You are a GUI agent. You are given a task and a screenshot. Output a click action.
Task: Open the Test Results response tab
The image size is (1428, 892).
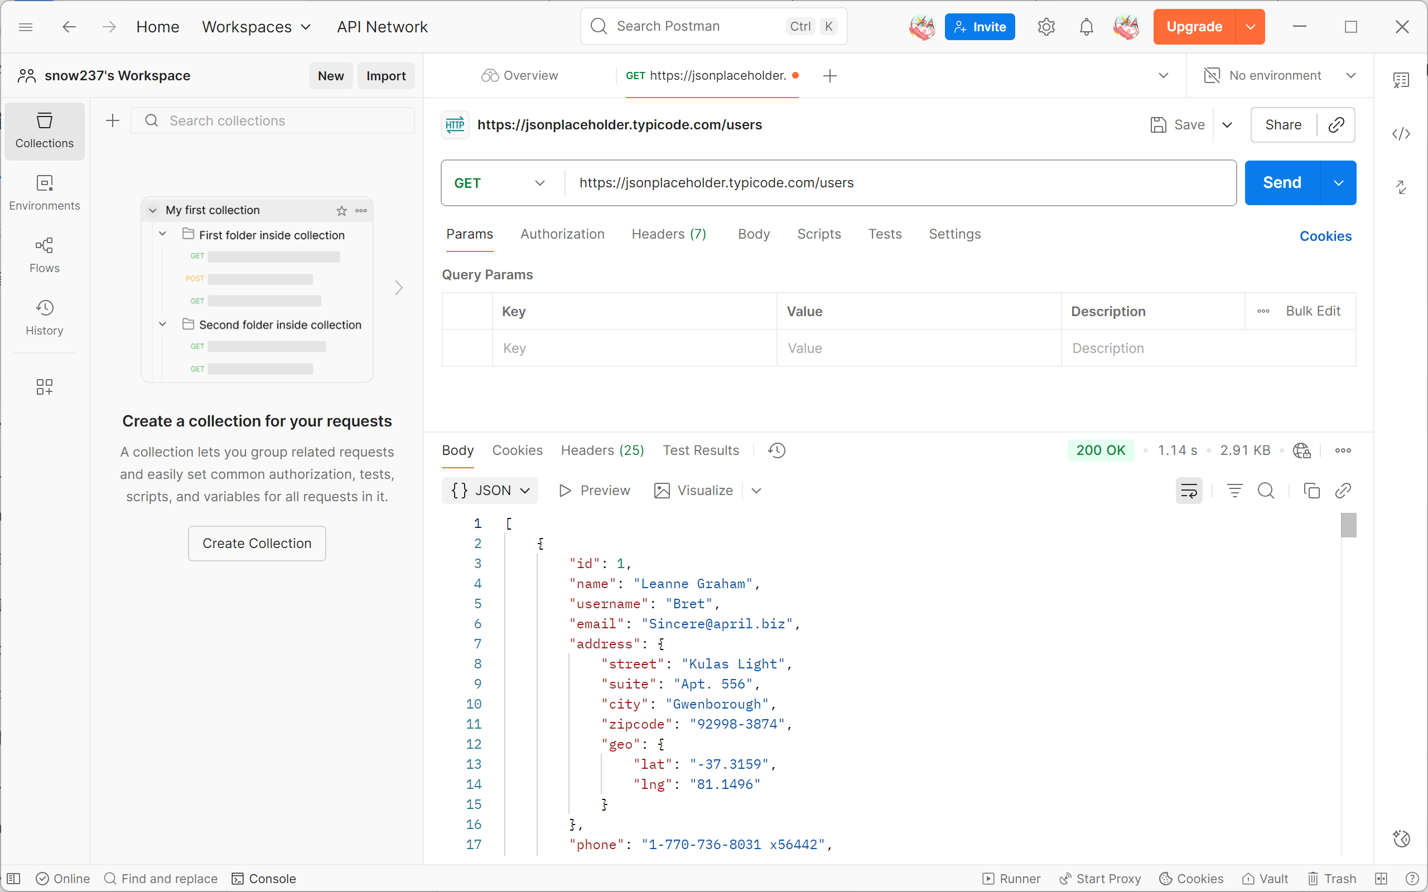point(701,450)
